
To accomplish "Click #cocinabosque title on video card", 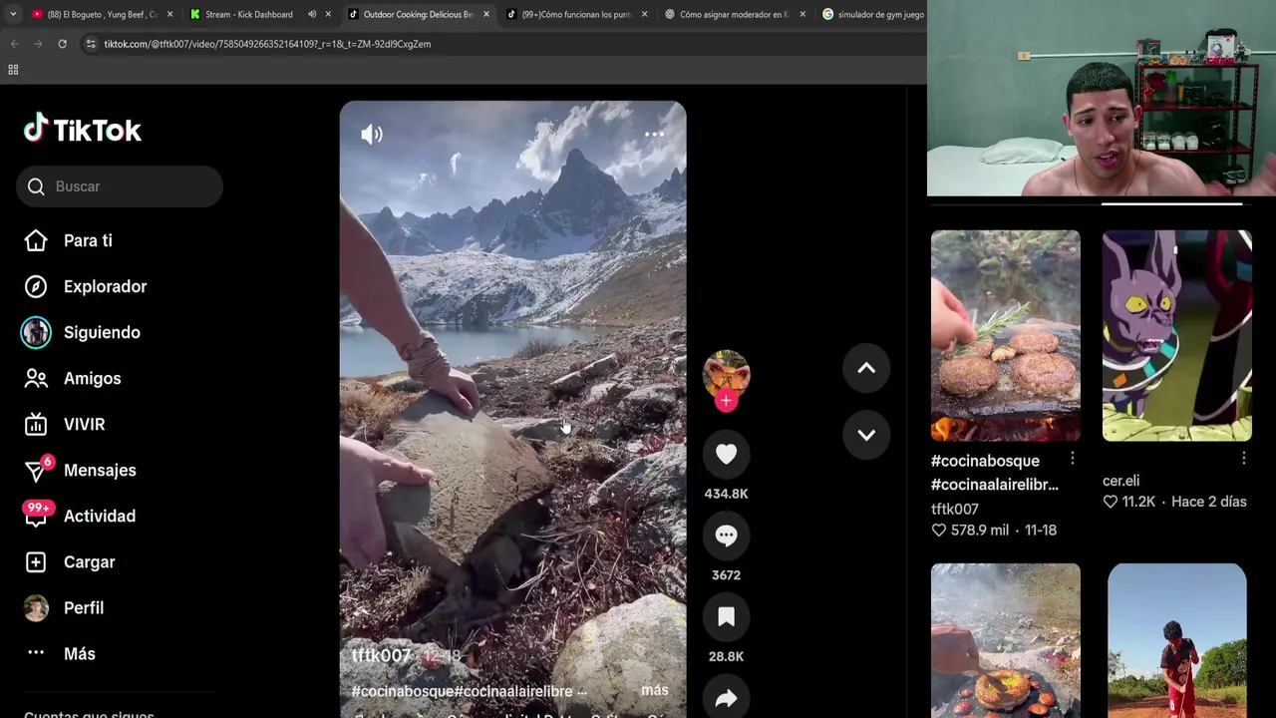I will [x=995, y=473].
